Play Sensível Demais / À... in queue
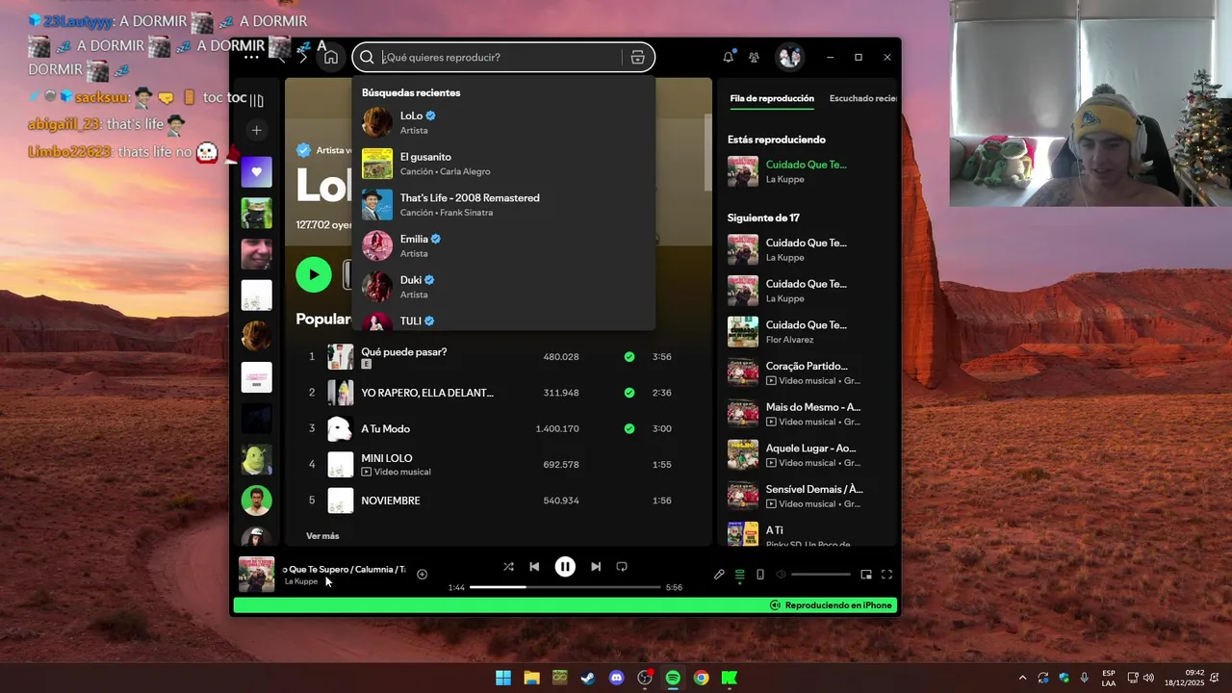 click(807, 496)
